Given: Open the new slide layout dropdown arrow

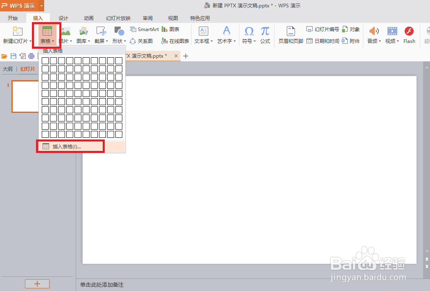Looking at the screenshot, I should pos(30,41).
